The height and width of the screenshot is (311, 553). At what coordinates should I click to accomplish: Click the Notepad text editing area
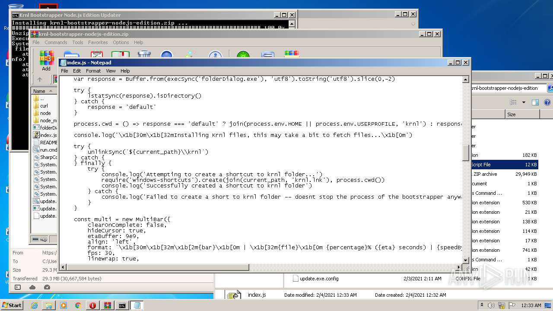pos(261,170)
